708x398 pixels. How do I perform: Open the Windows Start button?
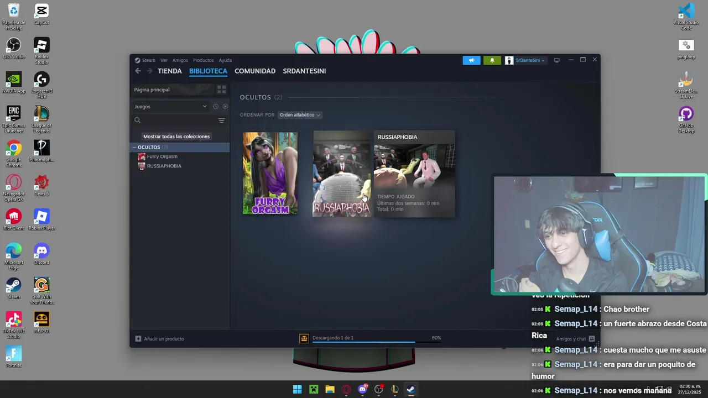pyautogui.click(x=297, y=389)
